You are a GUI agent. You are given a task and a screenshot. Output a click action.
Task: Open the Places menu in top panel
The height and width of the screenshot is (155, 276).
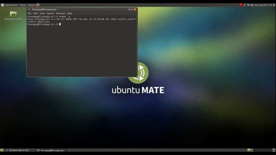pyautogui.click(x=23, y=5)
